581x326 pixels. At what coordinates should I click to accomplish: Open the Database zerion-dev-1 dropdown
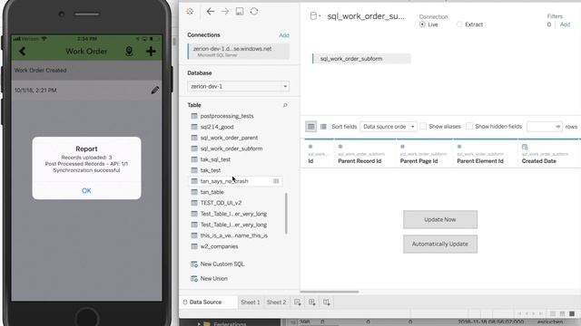pos(238,87)
